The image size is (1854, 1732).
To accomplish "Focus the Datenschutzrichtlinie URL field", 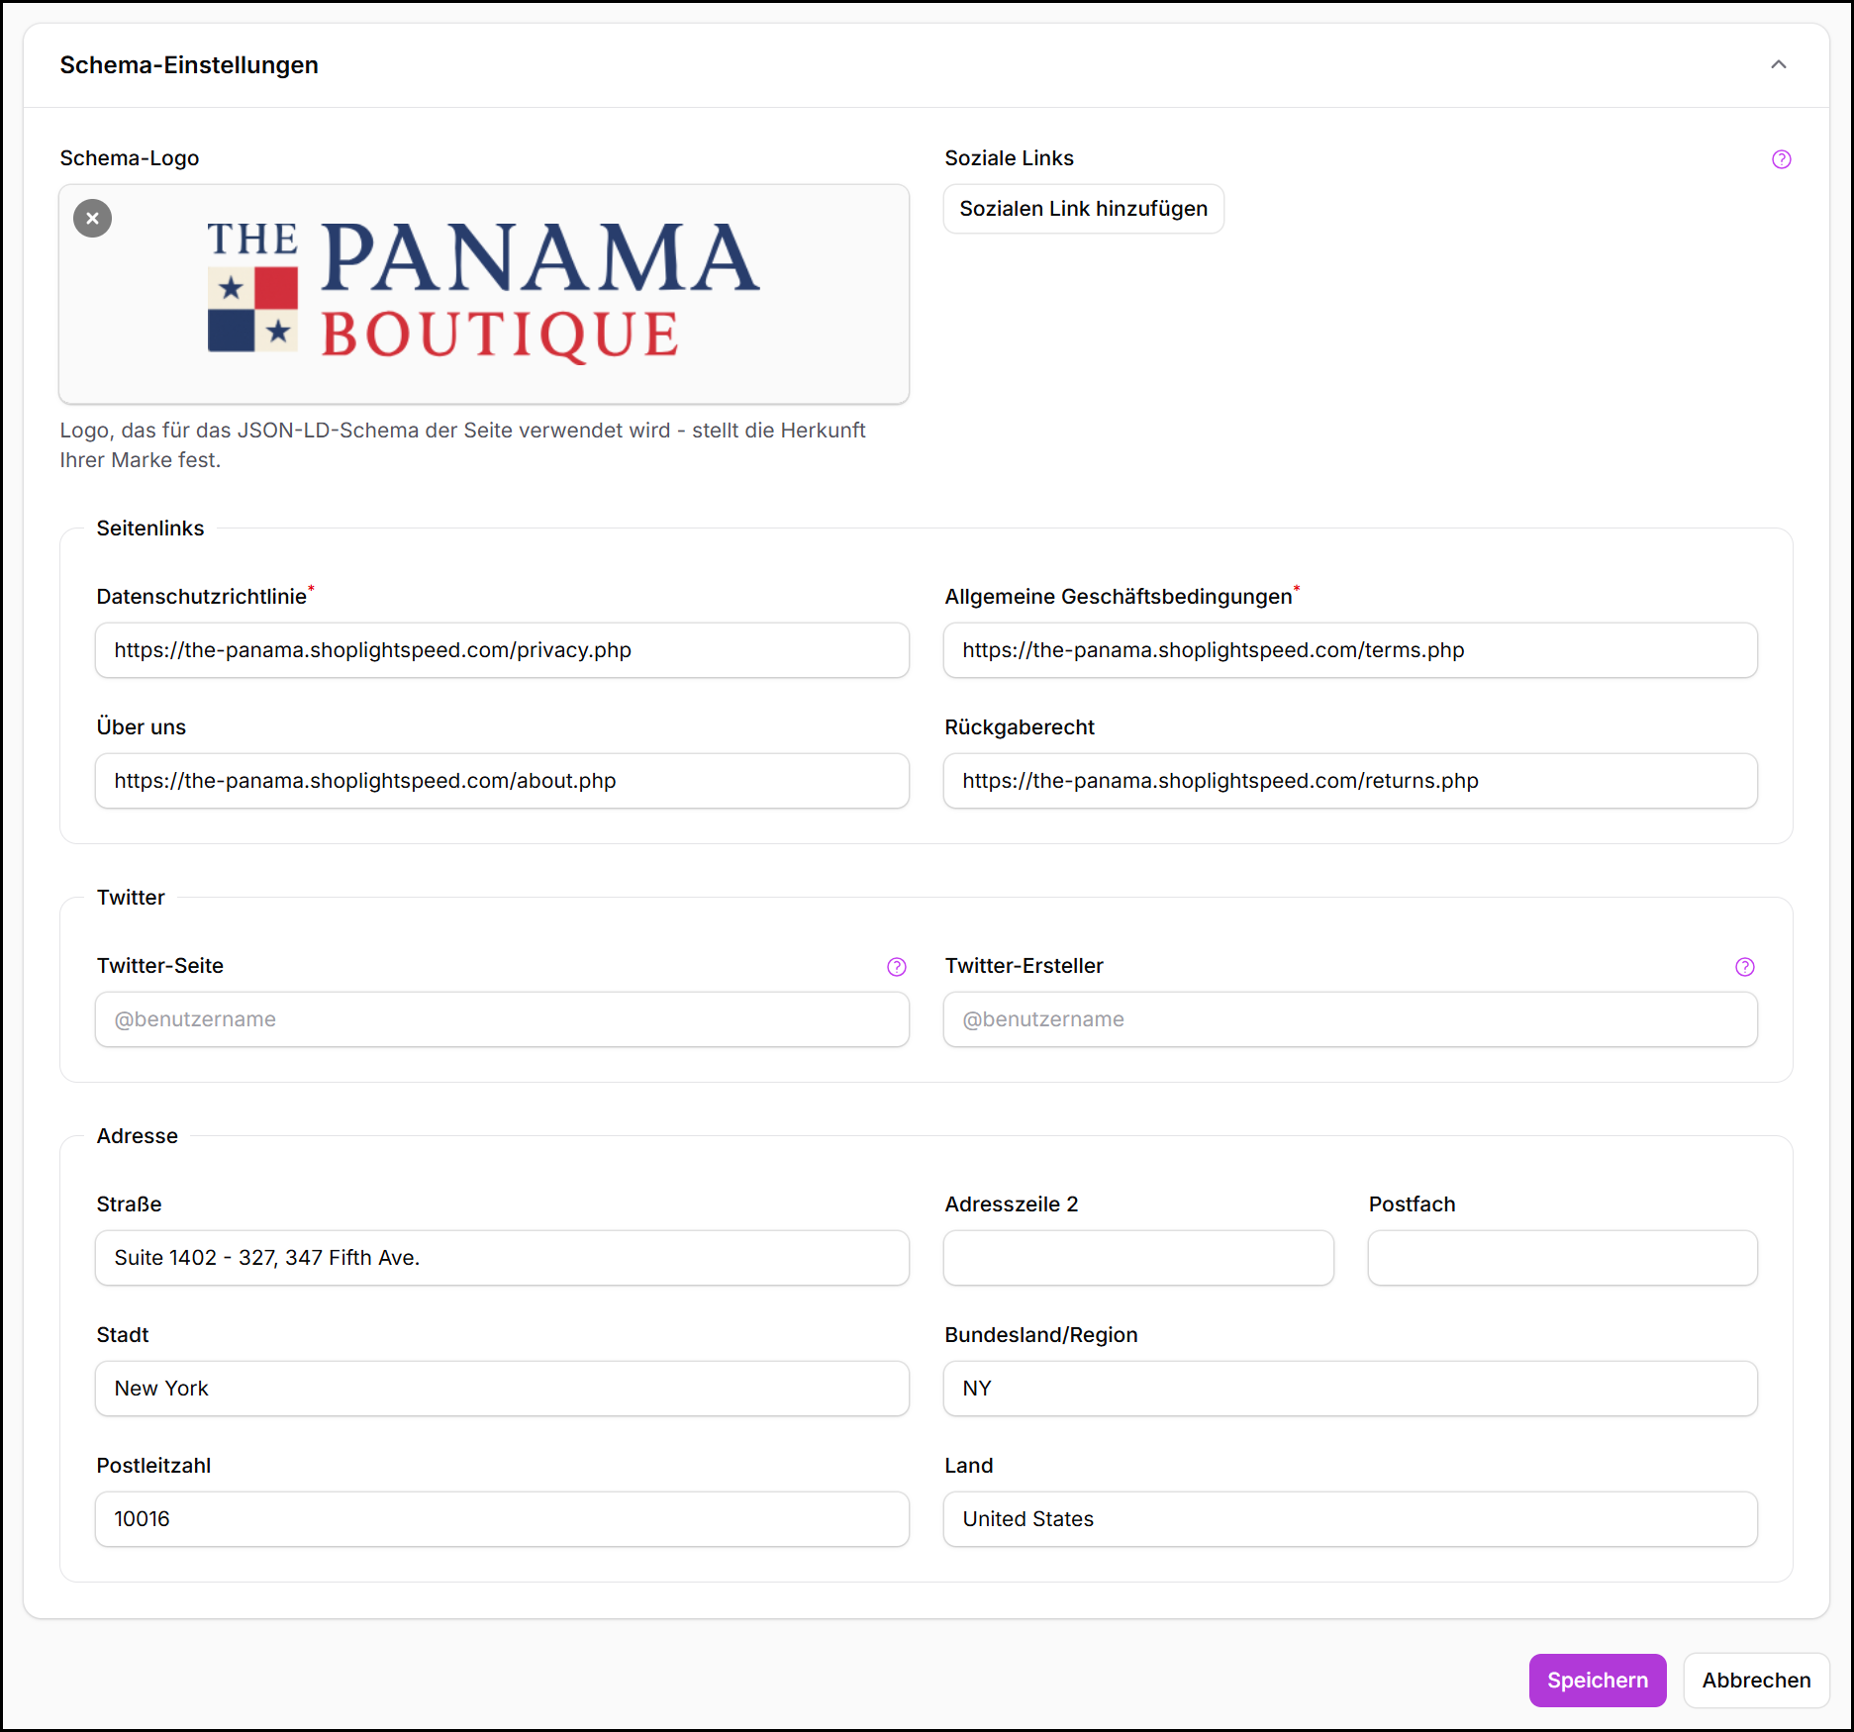I will [502, 650].
